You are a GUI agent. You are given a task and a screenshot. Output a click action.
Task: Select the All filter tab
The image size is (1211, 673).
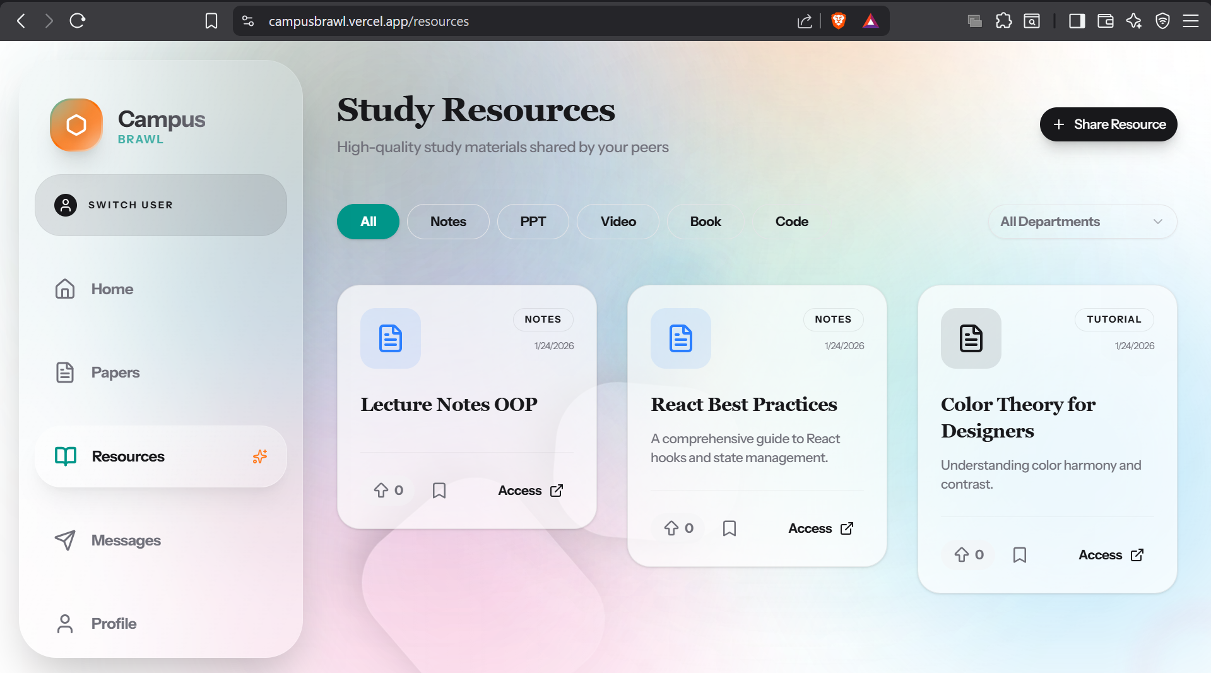(x=368, y=222)
